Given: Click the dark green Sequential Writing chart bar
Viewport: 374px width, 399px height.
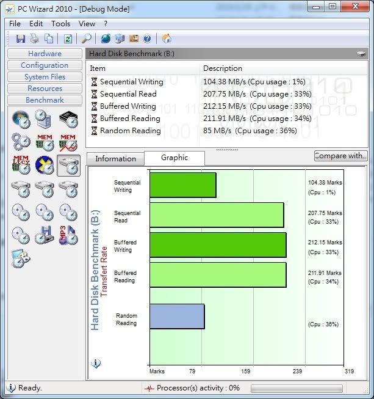Looking at the screenshot, I should (x=183, y=185).
